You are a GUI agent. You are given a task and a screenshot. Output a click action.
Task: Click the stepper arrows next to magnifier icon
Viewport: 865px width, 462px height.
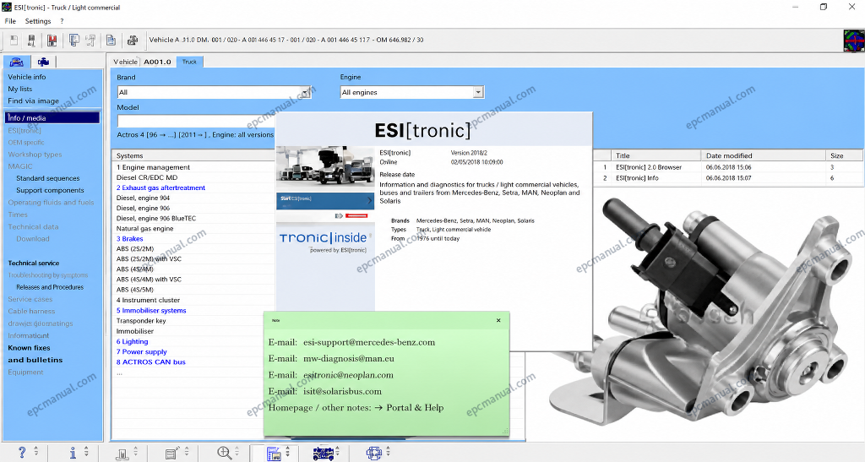(x=237, y=451)
